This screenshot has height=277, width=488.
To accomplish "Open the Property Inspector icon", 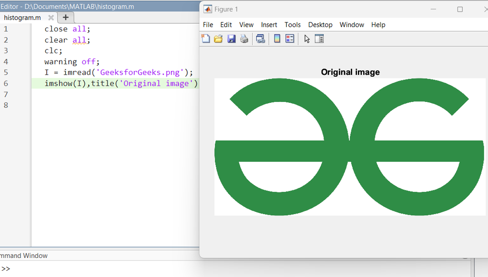I will click(319, 39).
